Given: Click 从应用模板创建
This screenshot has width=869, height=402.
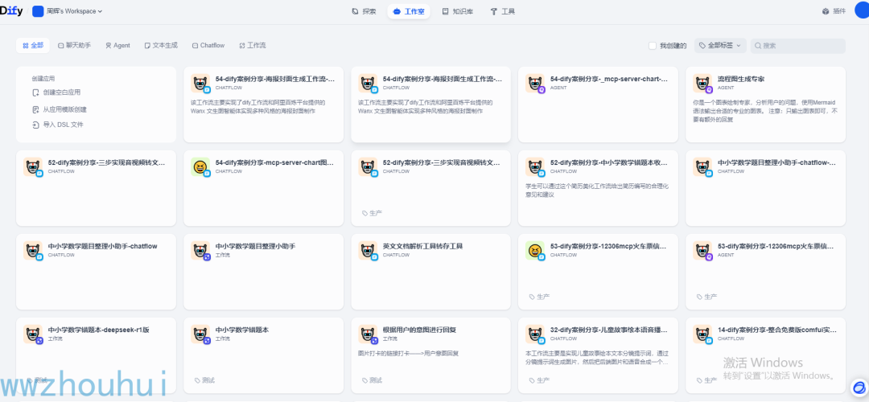Looking at the screenshot, I should click(65, 109).
